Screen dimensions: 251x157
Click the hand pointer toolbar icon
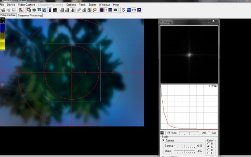click(x=123, y=10)
